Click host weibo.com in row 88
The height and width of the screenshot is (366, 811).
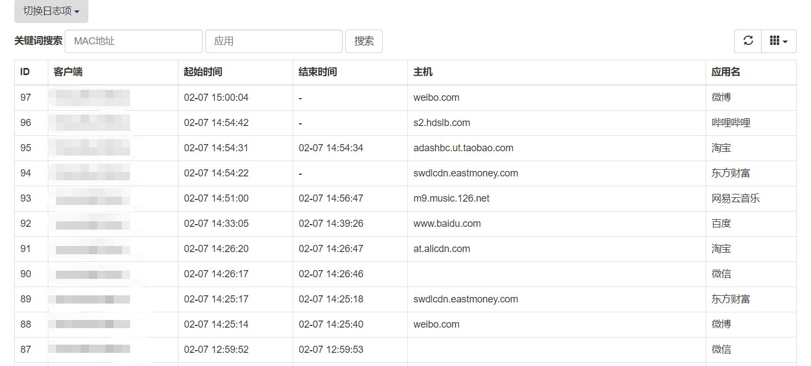tap(437, 324)
